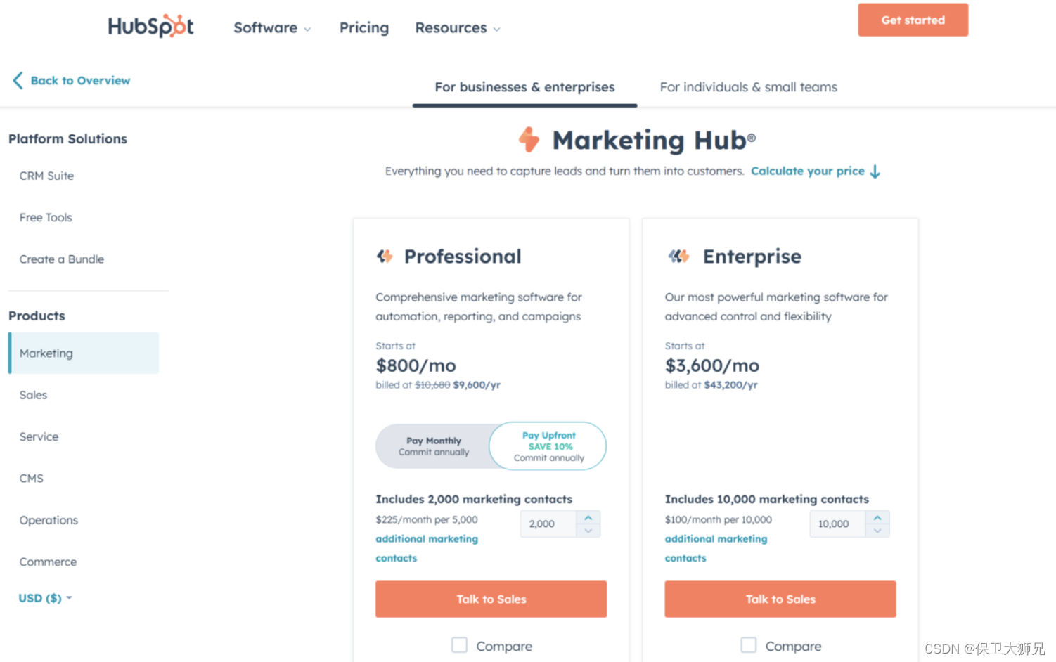The width and height of the screenshot is (1056, 662).
Task: Select Operations product in sidebar
Action: click(x=49, y=520)
